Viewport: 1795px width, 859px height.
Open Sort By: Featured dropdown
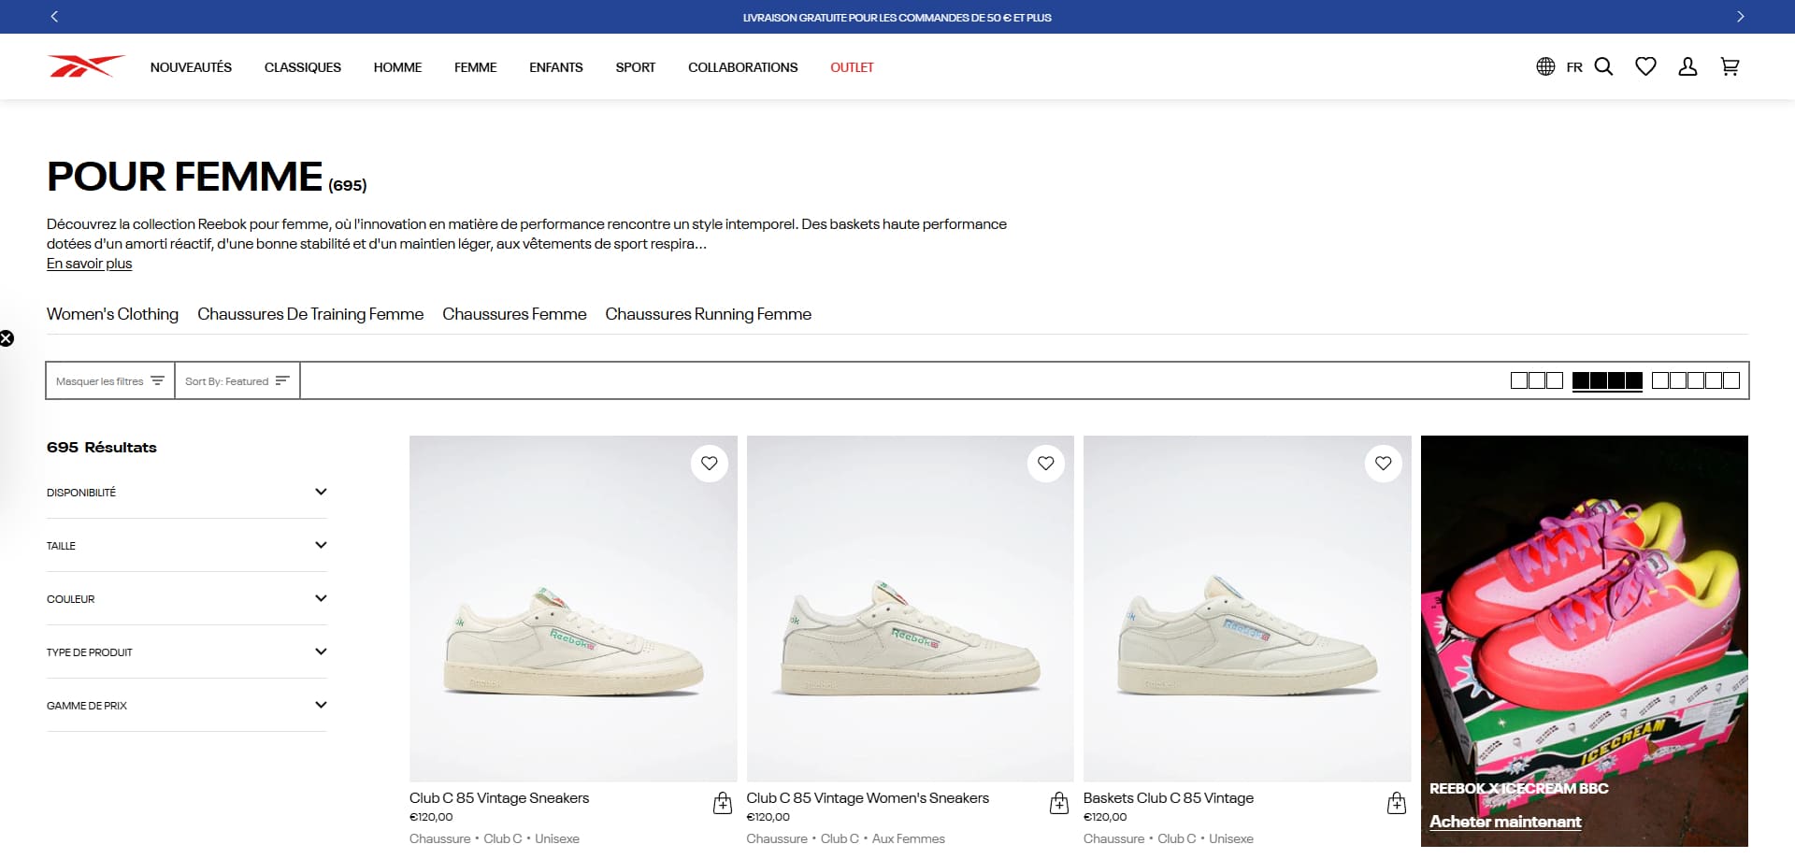[x=237, y=380]
